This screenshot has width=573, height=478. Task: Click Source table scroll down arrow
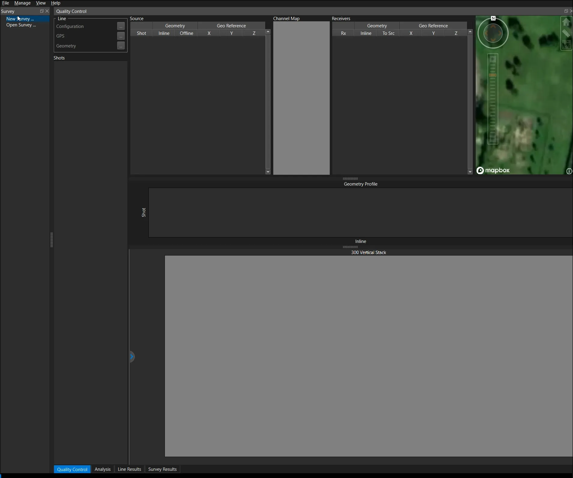pos(268,172)
